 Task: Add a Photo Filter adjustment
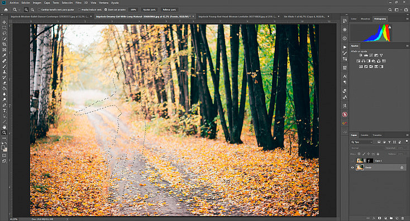click(x=374, y=61)
